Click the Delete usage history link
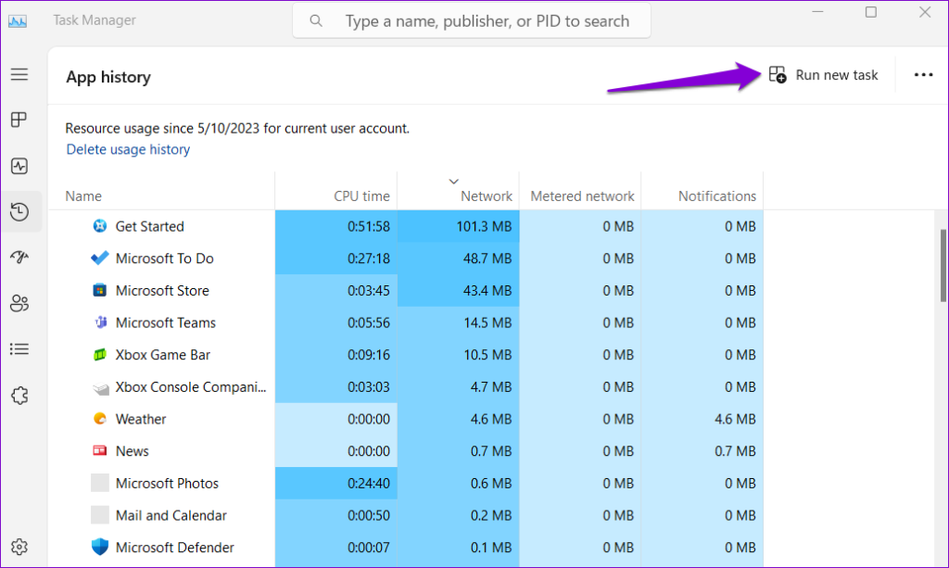Screen dimensions: 949x568 [127, 149]
